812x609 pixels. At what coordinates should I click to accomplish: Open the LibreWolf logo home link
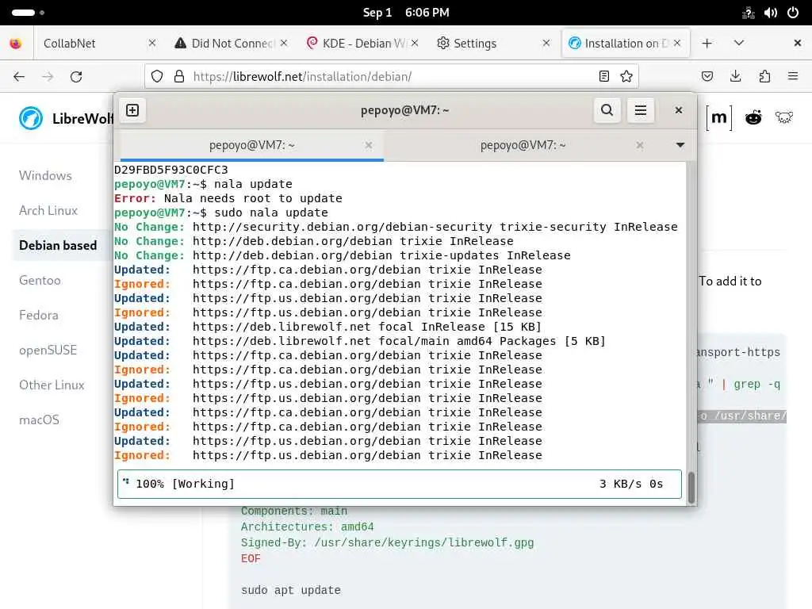[x=66, y=118]
